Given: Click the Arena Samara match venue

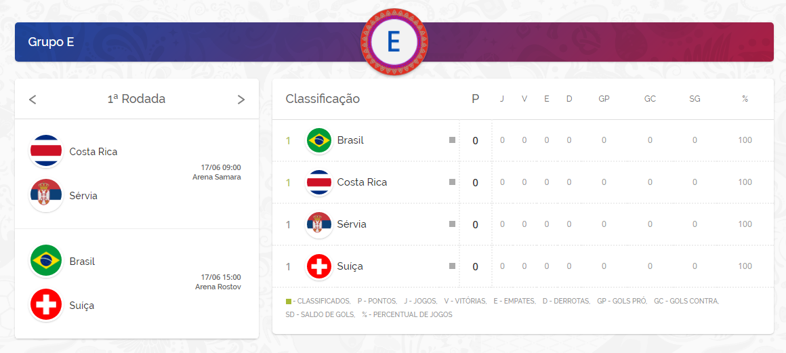Looking at the screenshot, I should pyautogui.click(x=216, y=178).
